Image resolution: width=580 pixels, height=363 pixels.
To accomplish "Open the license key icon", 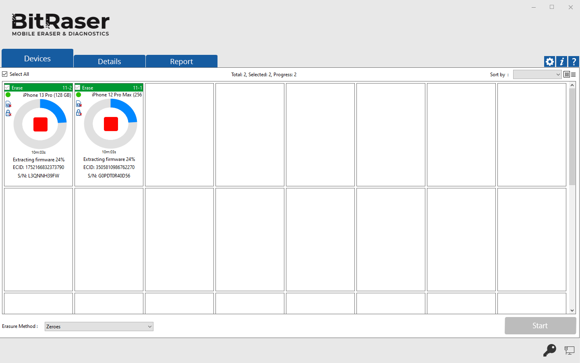I will pos(550,350).
